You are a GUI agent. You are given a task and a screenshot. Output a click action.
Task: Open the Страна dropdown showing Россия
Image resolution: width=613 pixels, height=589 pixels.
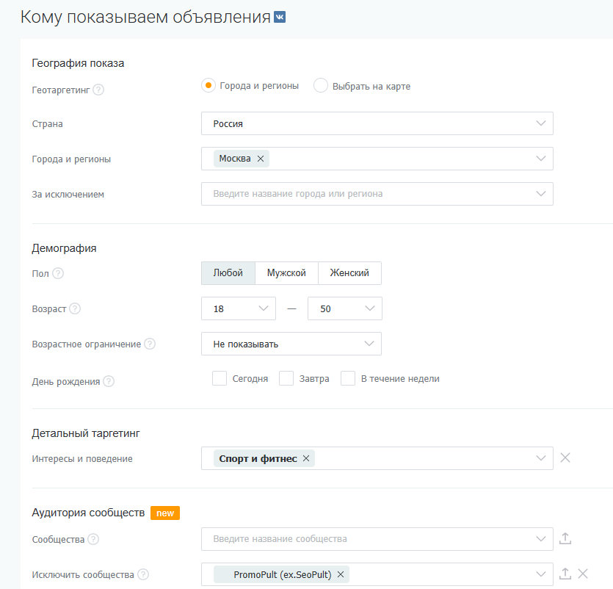(x=377, y=123)
